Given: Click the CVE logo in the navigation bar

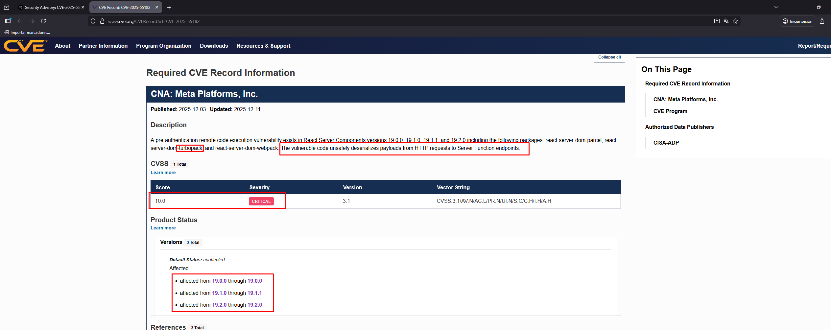Looking at the screenshot, I should point(25,46).
